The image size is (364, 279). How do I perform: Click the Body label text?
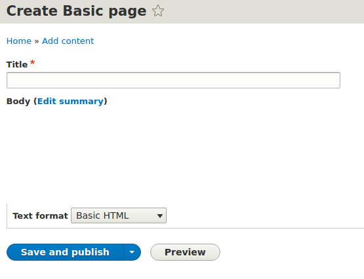click(x=18, y=102)
